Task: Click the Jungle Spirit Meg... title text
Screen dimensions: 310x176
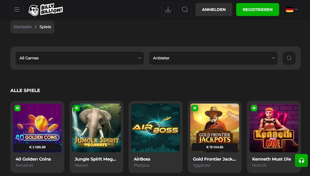Action: [95, 159]
